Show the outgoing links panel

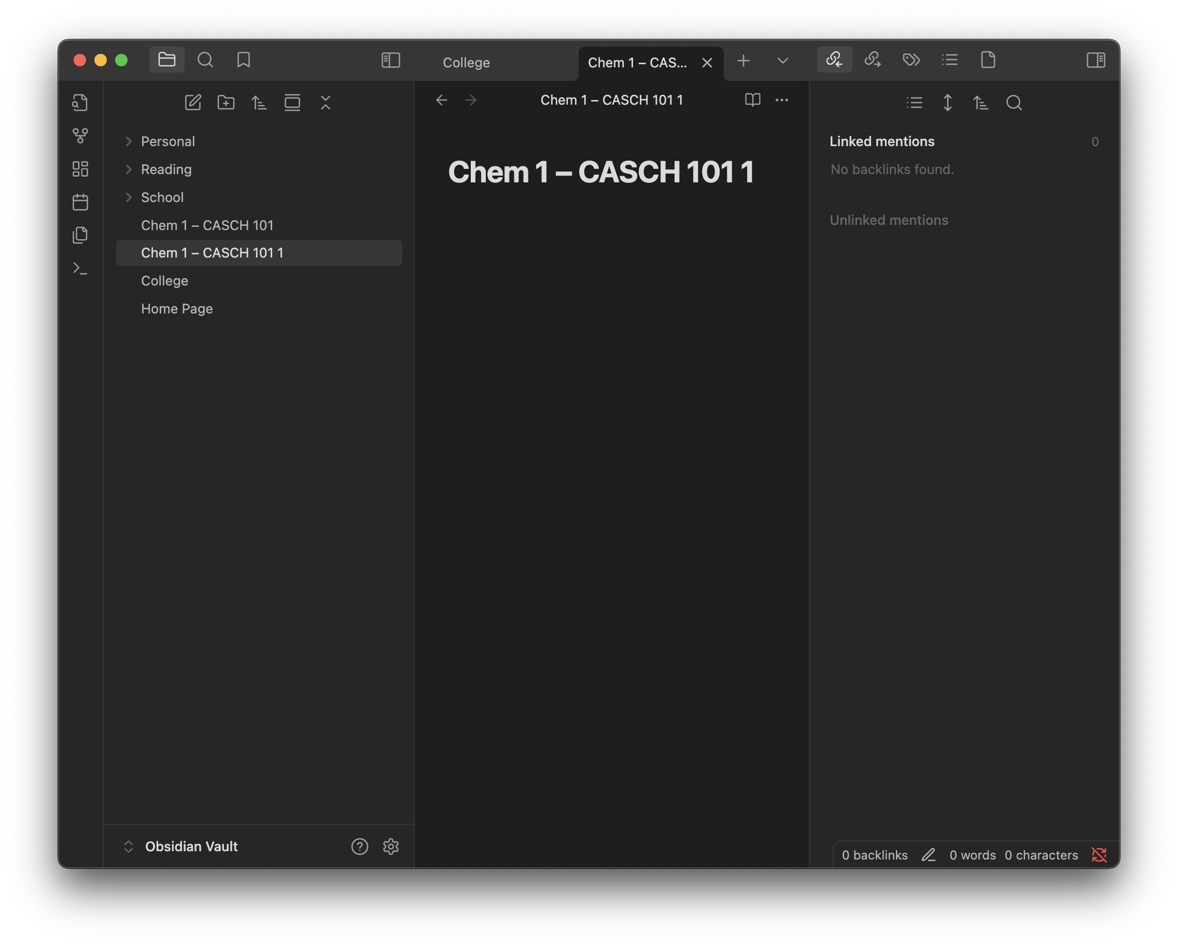click(x=873, y=60)
